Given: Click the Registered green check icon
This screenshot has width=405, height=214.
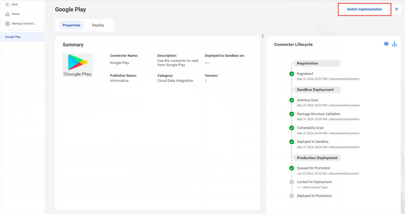Looking at the screenshot, I should (292, 74).
